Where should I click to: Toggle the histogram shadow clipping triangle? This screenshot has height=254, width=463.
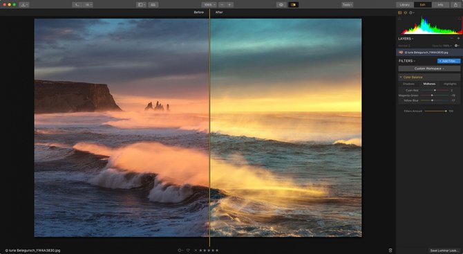400,18
